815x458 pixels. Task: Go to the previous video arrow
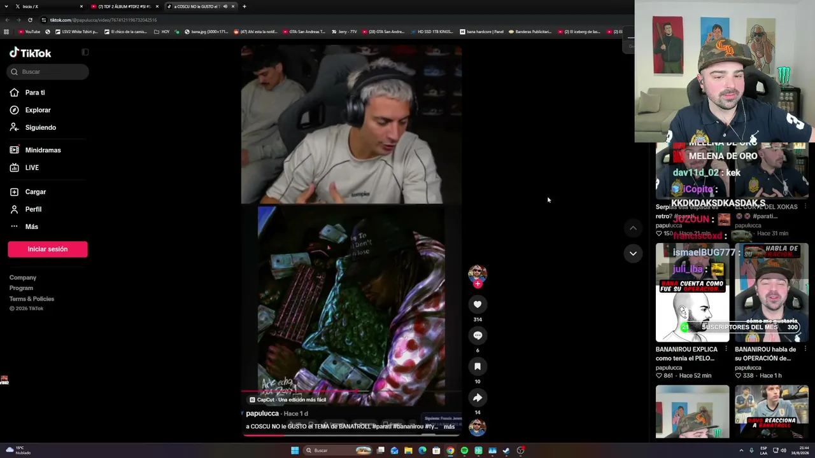633,228
